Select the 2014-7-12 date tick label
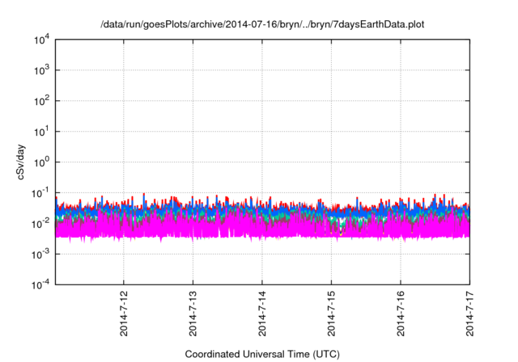Image resolution: width=518 pixels, height=362 pixels. (124, 314)
